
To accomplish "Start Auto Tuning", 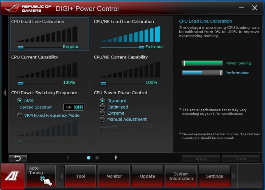I will tap(41, 176).
